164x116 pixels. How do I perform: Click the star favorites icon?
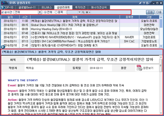coord(87,13)
